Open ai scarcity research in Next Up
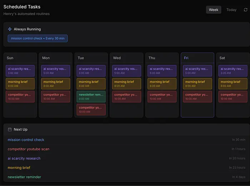 [24, 159]
